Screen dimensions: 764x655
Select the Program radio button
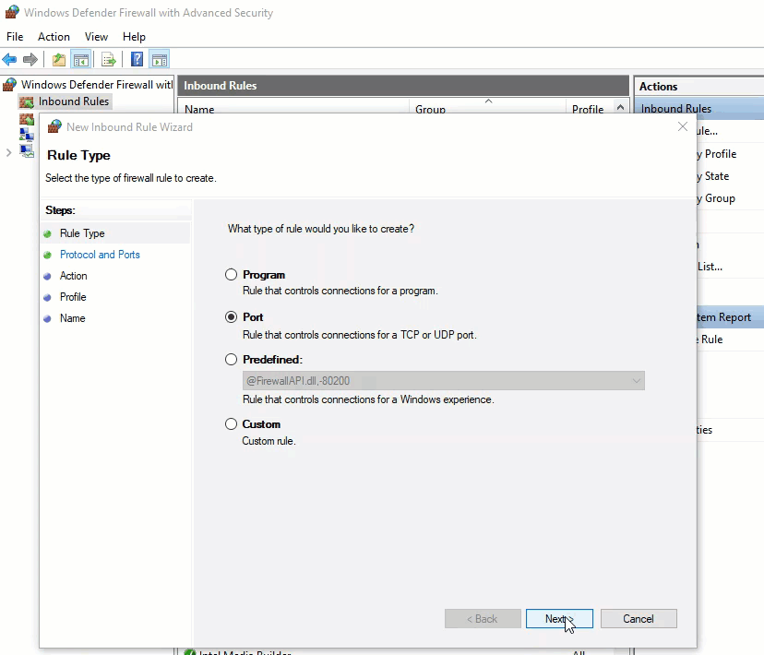pos(232,275)
